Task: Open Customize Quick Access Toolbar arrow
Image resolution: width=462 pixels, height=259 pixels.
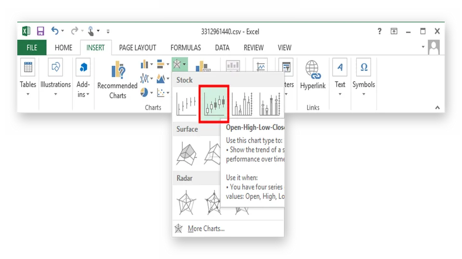Action: pyautogui.click(x=108, y=31)
